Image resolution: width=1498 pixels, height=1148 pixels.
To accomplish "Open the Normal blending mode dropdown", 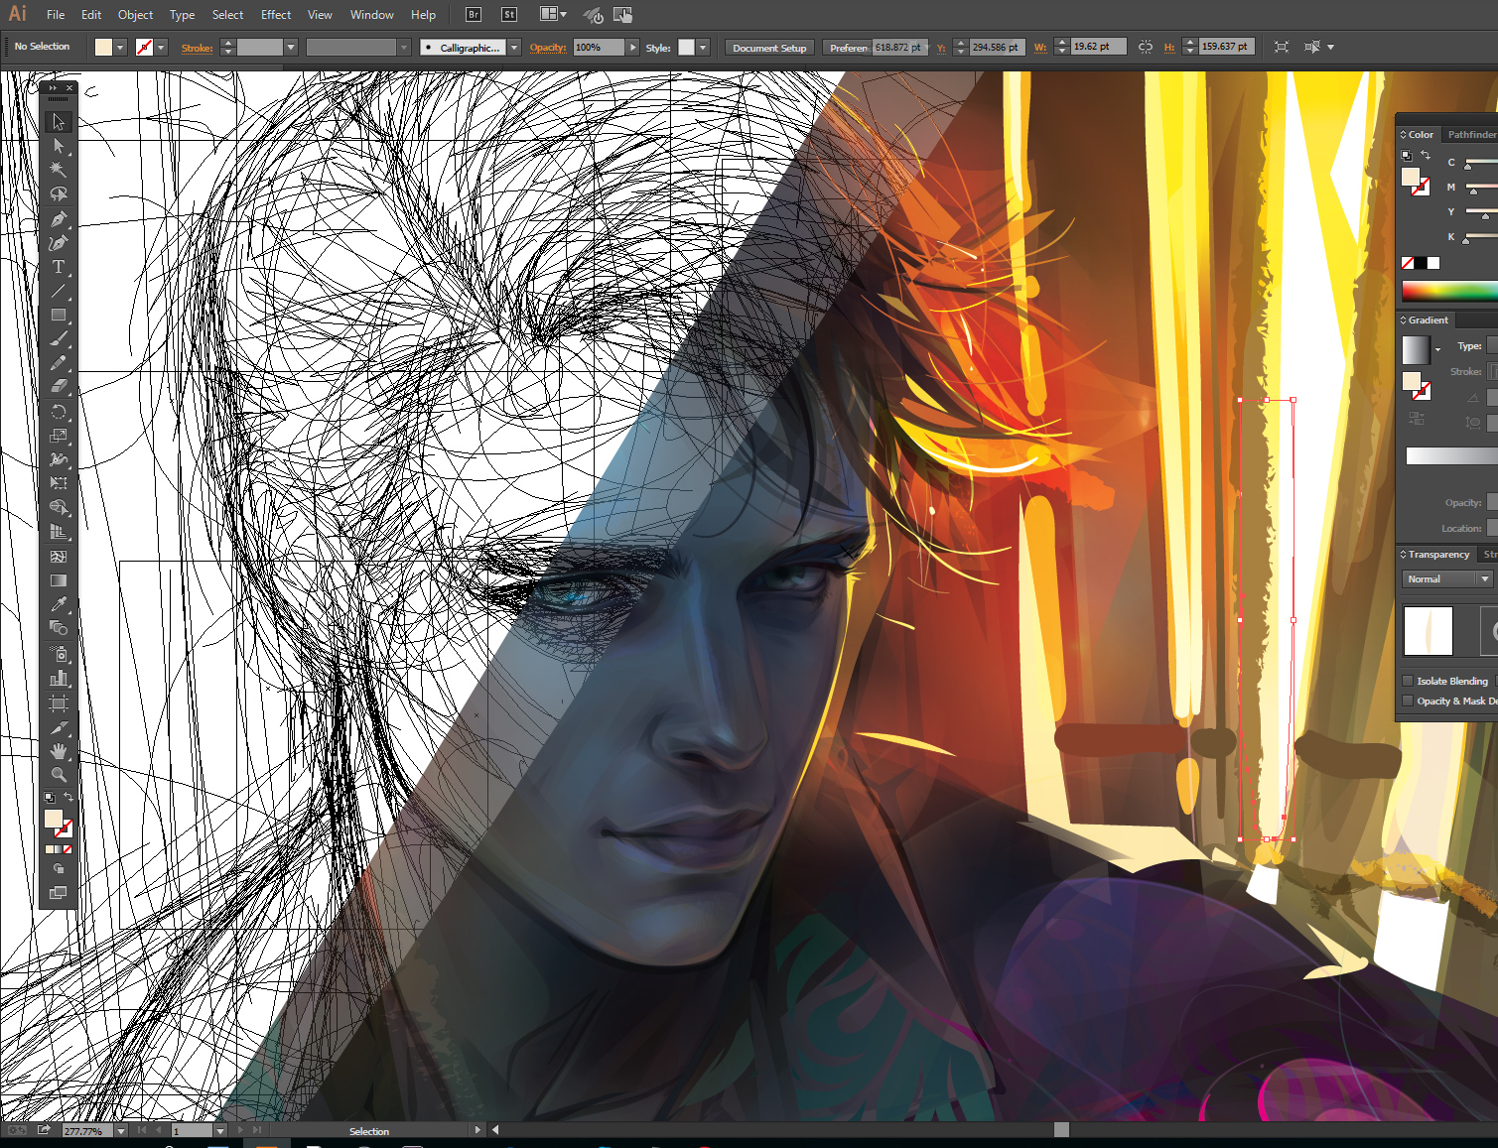I will (1448, 578).
